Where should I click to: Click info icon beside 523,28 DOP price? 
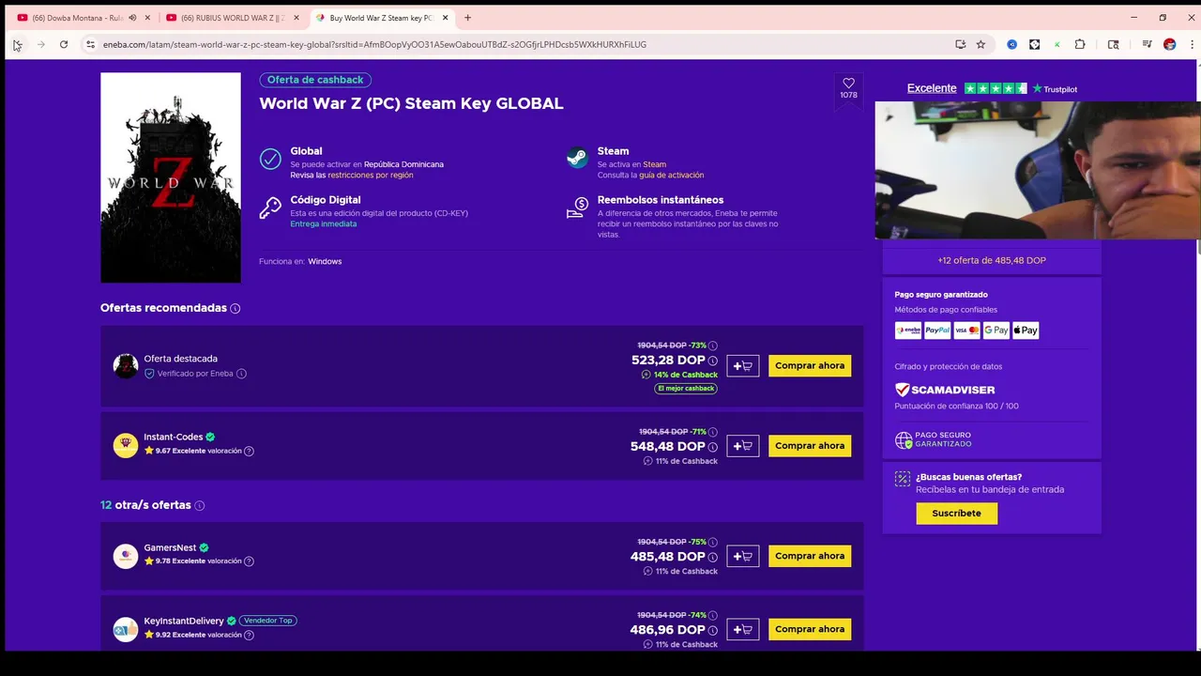(713, 361)
